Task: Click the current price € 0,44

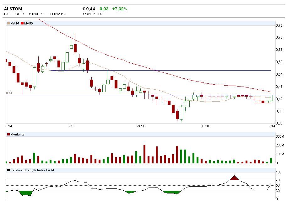Action: 89,9
